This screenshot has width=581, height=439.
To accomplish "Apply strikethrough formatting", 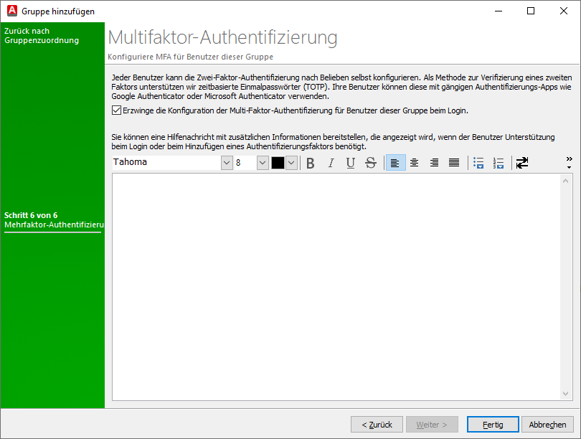I will [x=370, y=163].
